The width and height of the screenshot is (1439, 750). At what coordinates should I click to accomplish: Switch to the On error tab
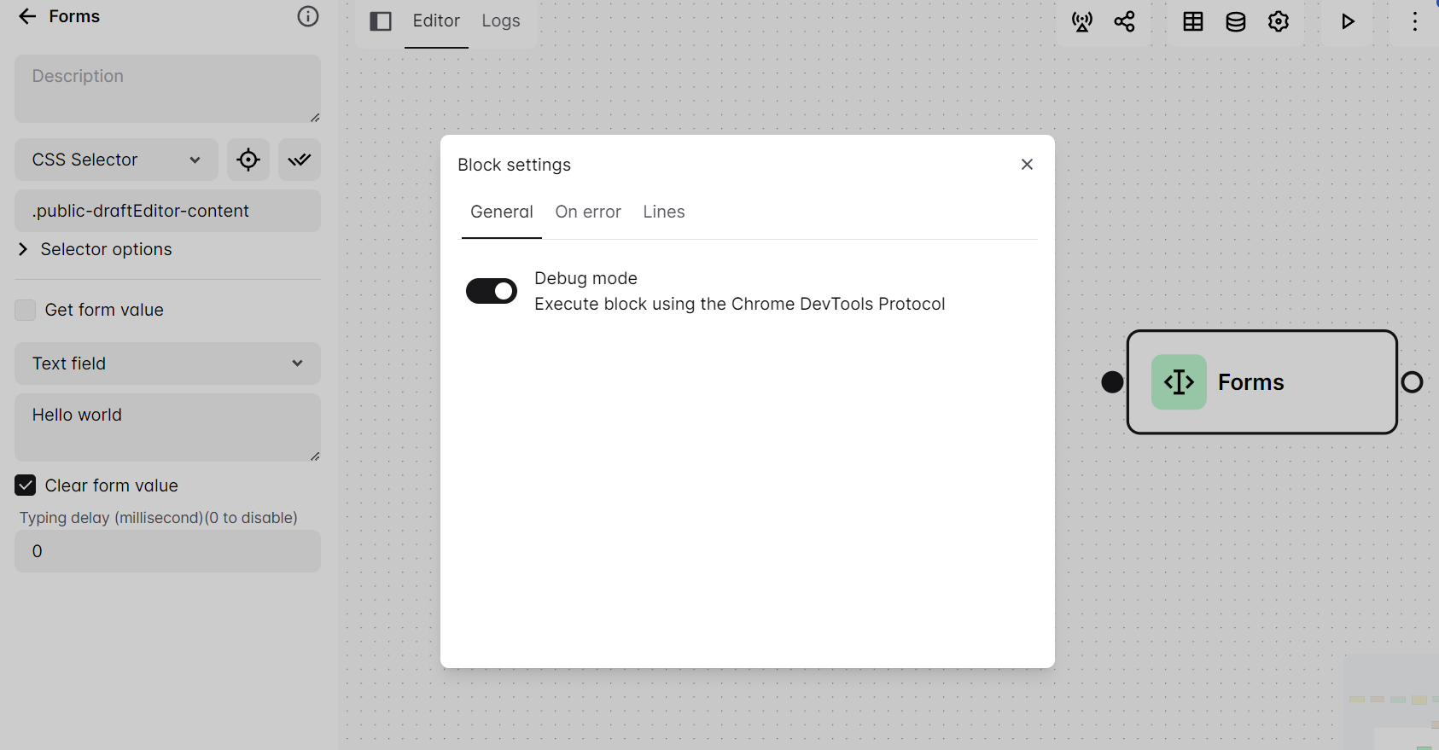tap(588, 212)
